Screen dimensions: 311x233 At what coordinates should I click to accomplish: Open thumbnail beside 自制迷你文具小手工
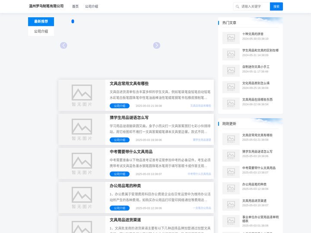coord(231,70)
